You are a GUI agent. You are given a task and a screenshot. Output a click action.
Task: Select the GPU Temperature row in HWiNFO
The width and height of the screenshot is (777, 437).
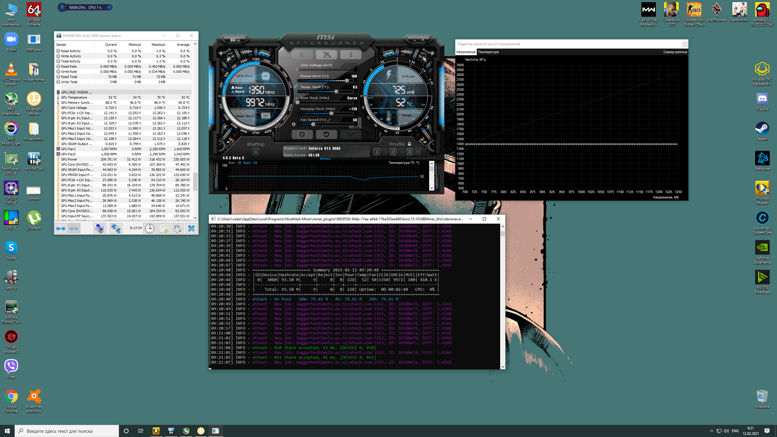123,97
